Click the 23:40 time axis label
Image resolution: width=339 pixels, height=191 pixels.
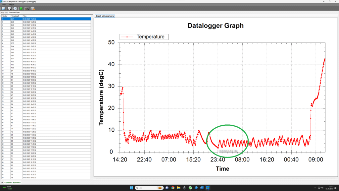click(x=218, y=159)
